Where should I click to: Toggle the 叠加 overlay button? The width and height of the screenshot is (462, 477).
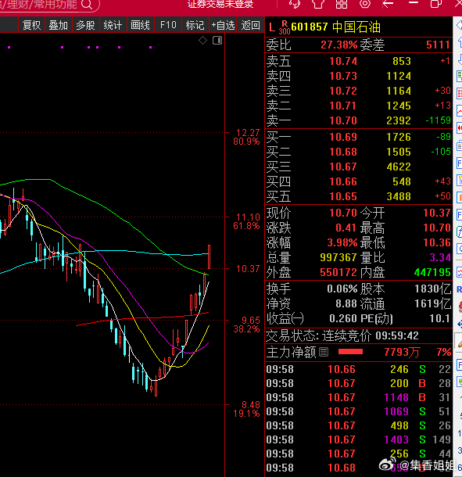pyautogui.click(x=59, y=25)
